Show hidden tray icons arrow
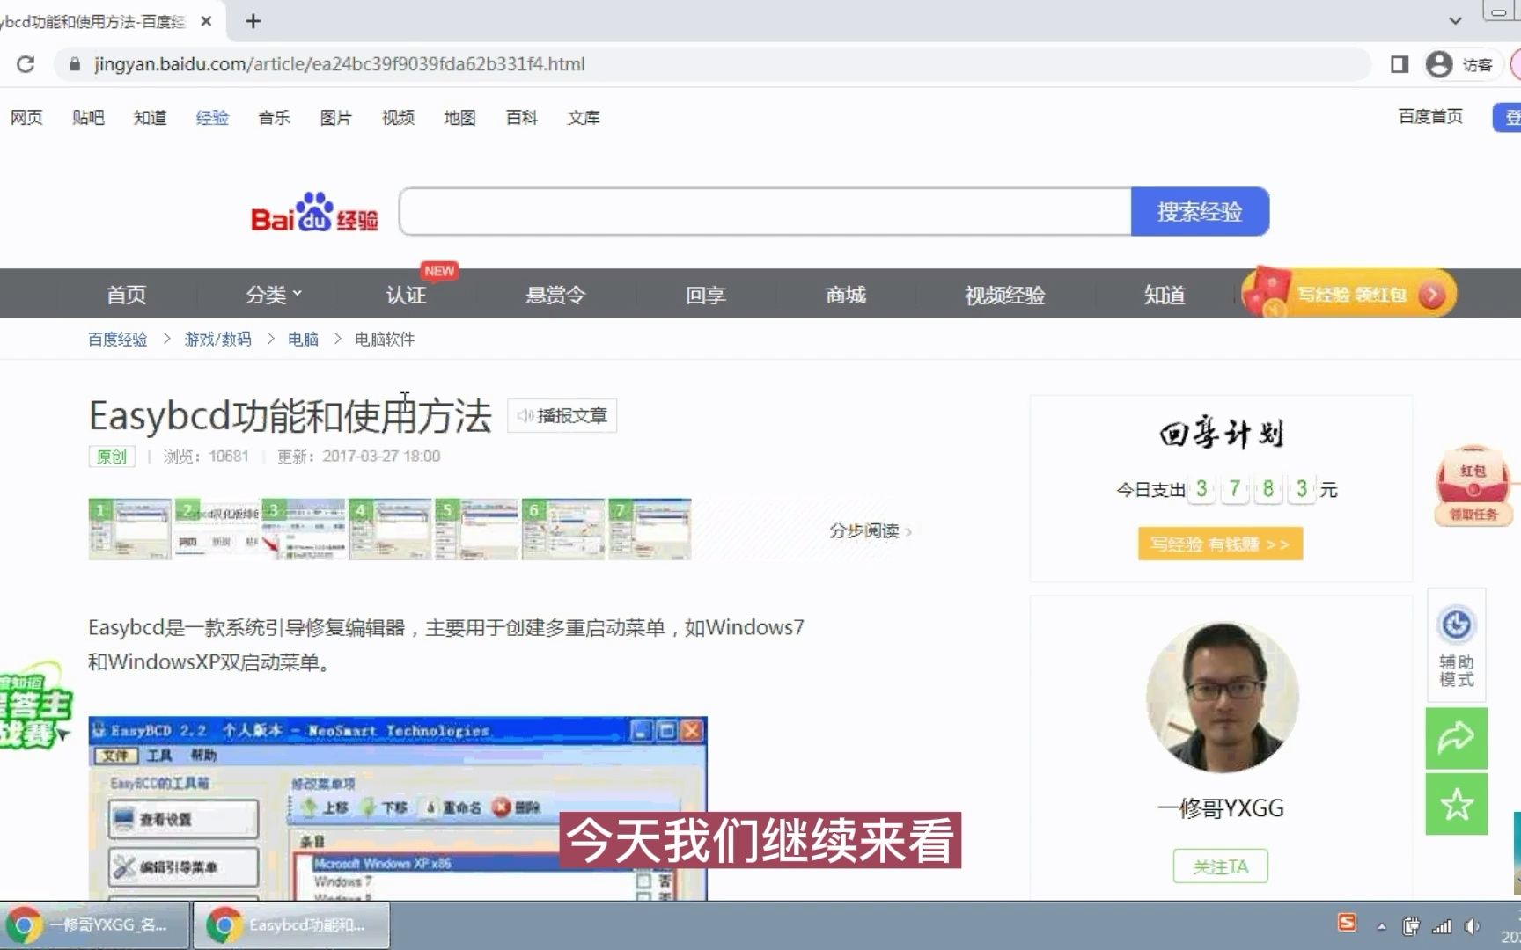Viewport: 1521px width, 950px height. point(1381,926)
